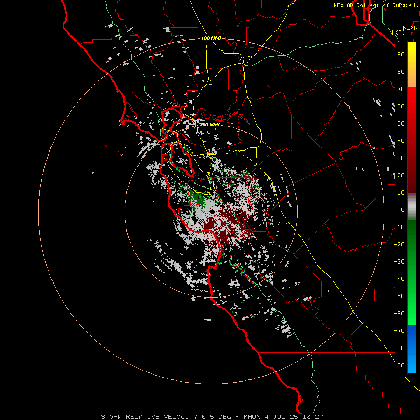Click the -40 value on velocity scale

(x=399, y=279)
